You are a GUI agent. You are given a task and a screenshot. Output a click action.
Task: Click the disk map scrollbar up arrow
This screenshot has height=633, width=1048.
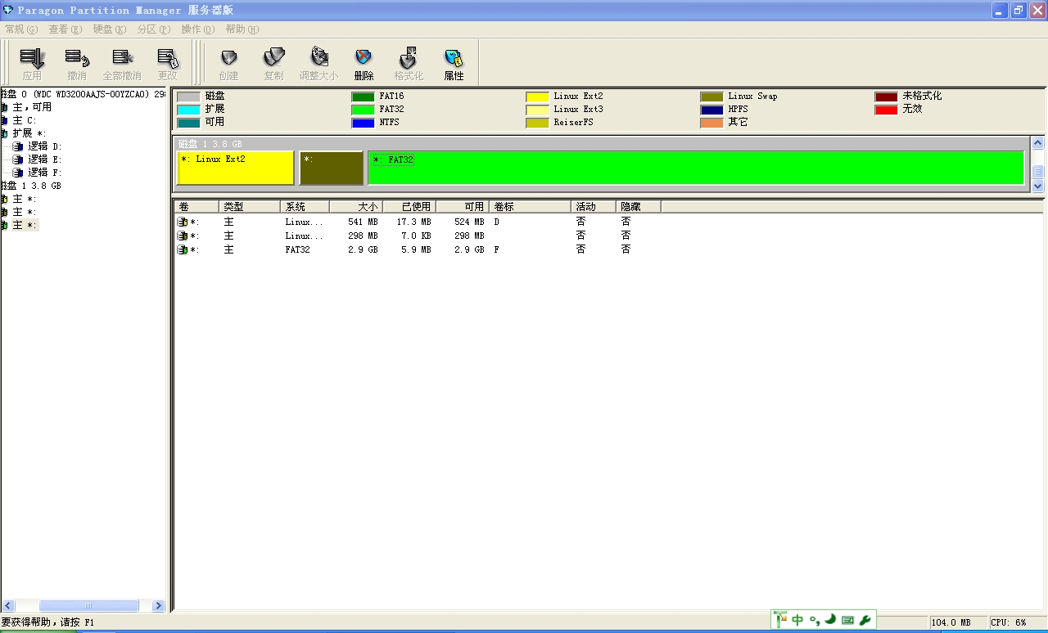(x=1037, y=143)
